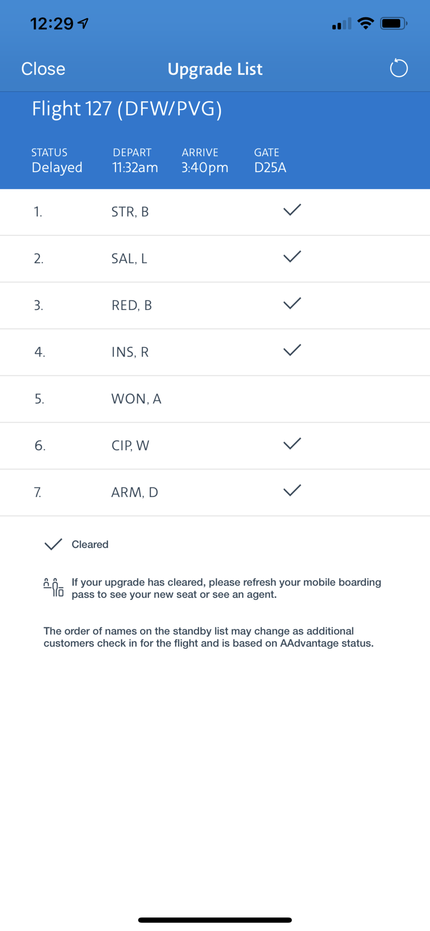Tap the Flight 127 (DFW/PVG) heading
This screenshot has width=430, height=931.
click(x=127, y=109)
